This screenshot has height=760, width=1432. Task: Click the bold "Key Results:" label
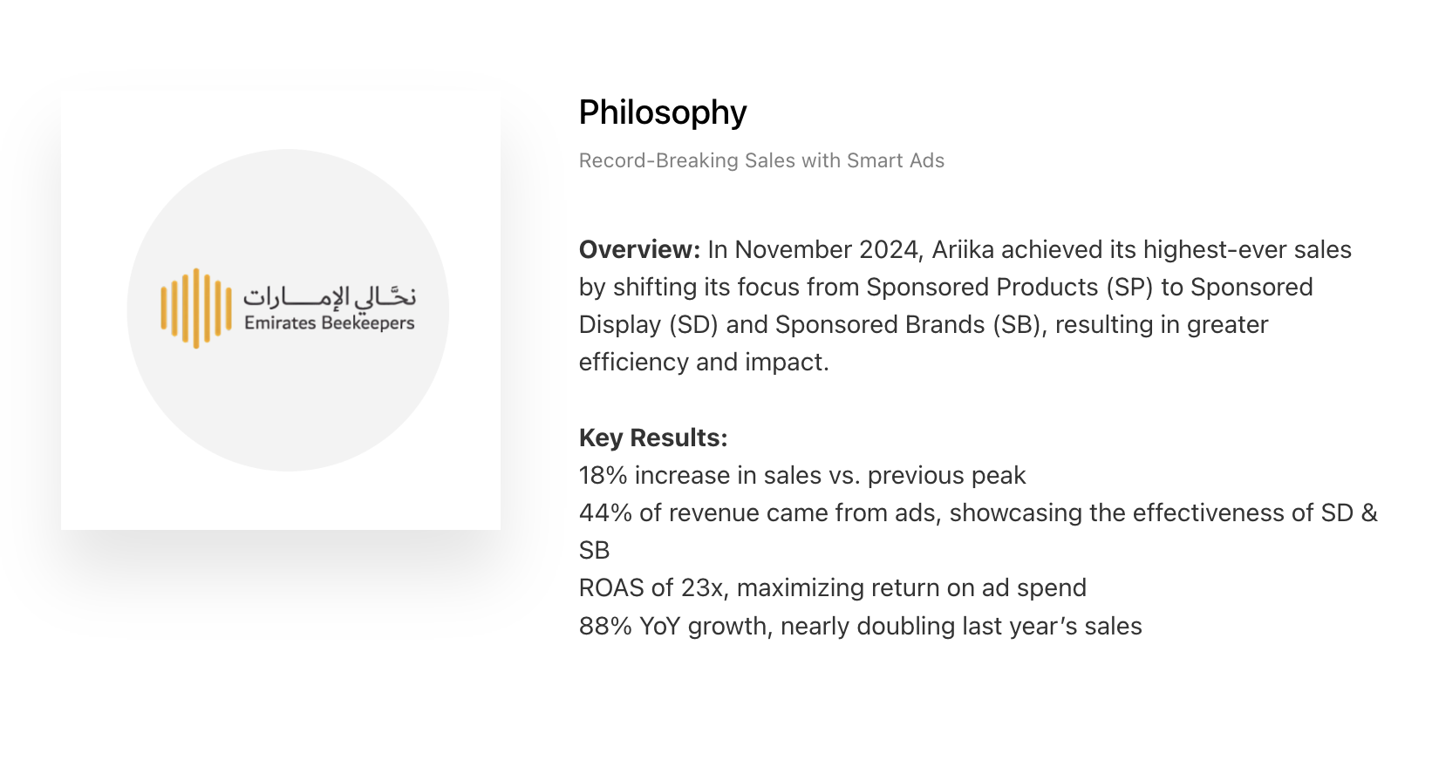(x=653, y=438)
